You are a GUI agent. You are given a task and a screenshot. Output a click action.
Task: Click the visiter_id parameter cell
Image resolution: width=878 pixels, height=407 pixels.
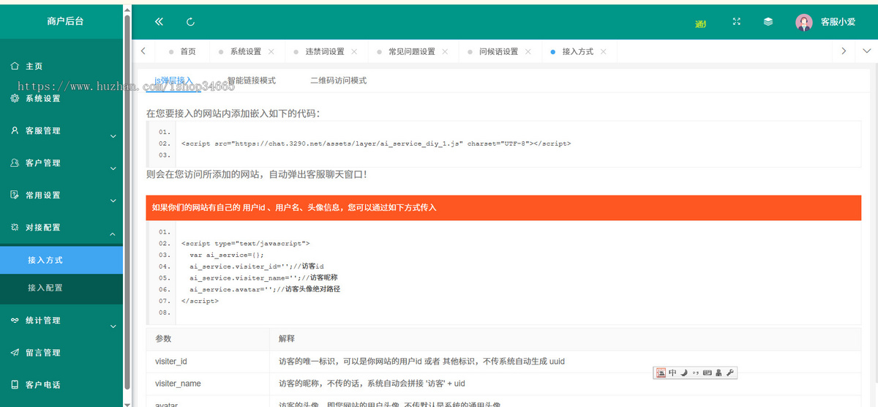208,362
